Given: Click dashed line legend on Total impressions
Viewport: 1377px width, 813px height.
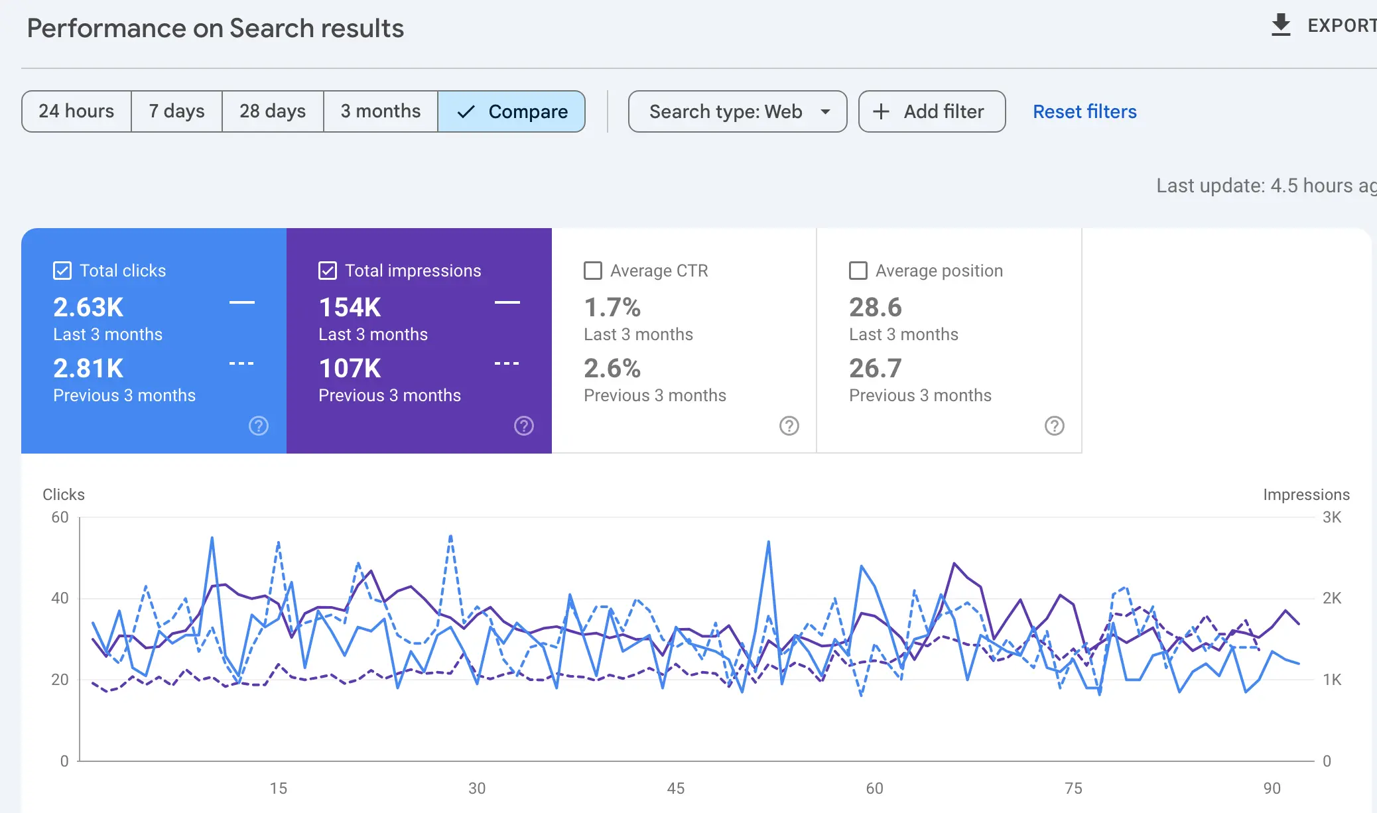Looking at the screenshot, I should (x=507, y=363).
